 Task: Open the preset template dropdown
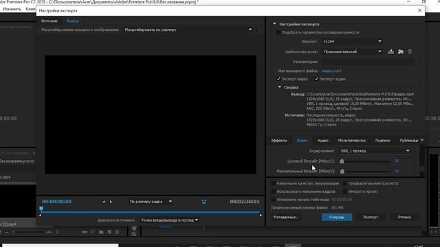[x=353, y=51]
